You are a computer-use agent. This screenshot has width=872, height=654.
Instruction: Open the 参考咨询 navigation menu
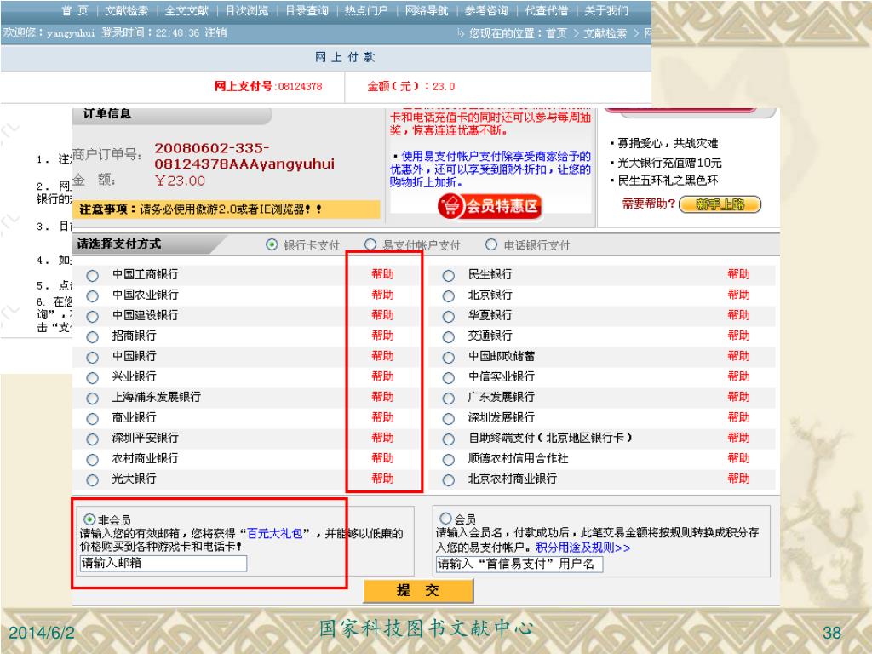point(486,10)
